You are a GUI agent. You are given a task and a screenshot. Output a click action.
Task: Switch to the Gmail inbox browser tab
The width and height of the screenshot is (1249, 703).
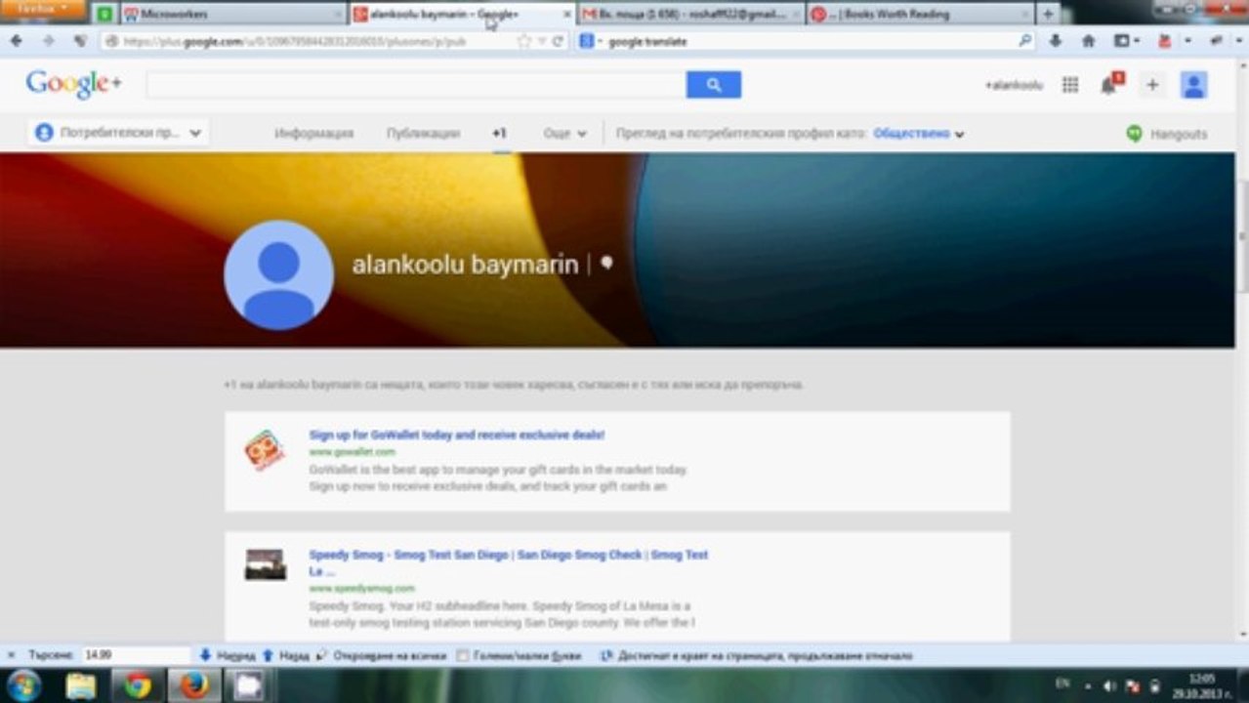click(x=691, y=14)
